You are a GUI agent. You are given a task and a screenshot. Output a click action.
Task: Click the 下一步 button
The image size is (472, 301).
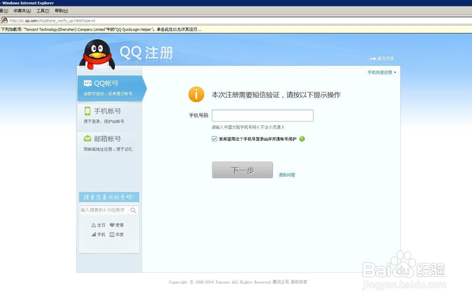coord(242,170)
